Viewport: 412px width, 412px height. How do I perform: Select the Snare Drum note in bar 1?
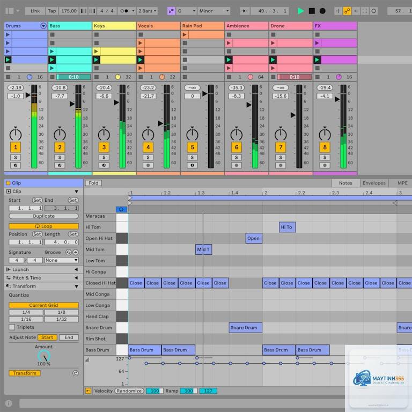pos(245,328)
